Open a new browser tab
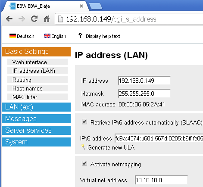 coord(96,6)
